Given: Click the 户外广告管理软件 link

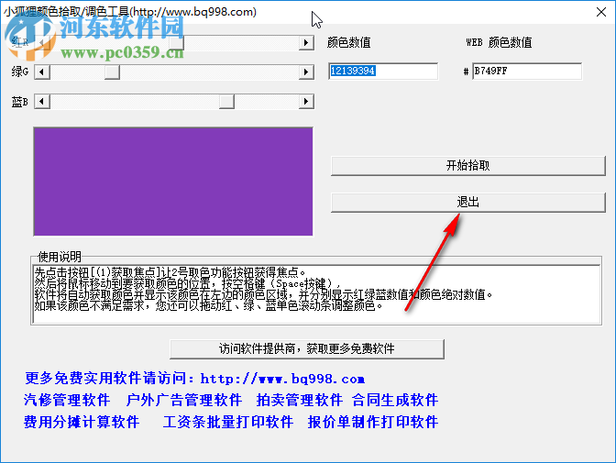Looking at the screenshot, I should coord(184,400).
